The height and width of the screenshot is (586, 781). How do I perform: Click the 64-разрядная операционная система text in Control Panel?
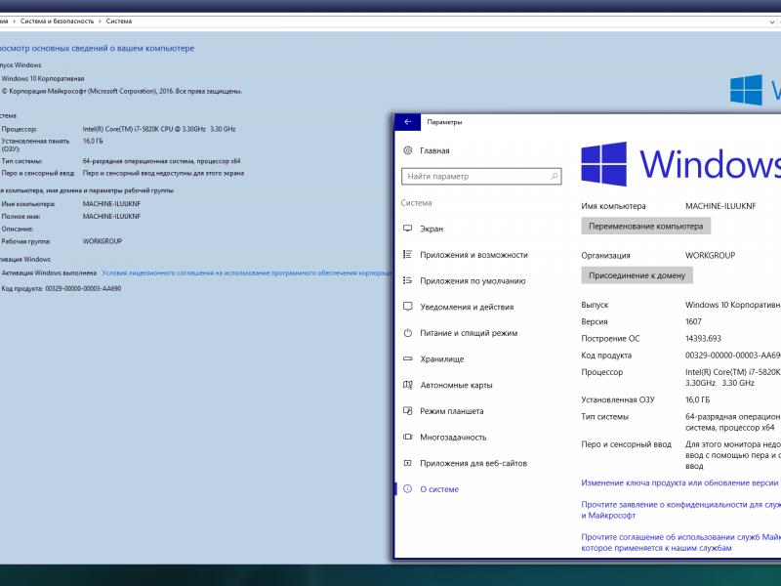click(161, 161)
